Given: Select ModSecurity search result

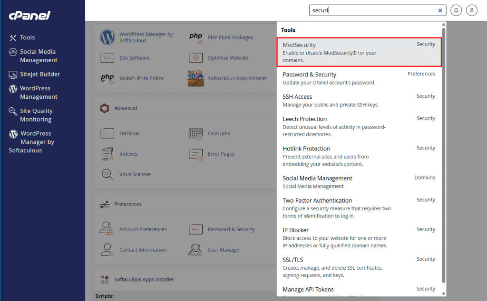Looking at the screenshot, I should coord(359,52).
